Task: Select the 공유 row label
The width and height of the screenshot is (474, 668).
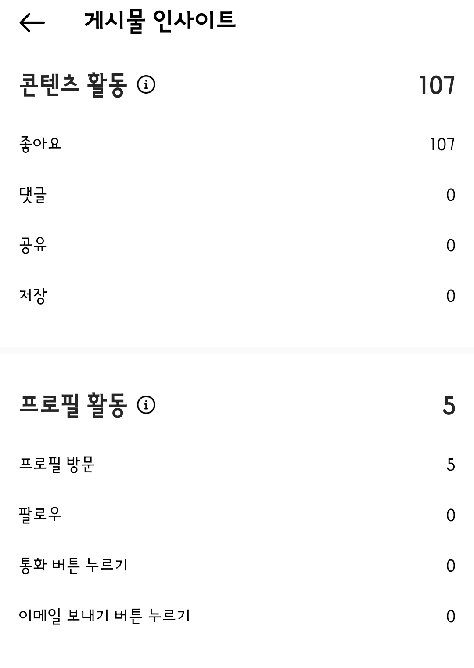Action: point(33,245)
